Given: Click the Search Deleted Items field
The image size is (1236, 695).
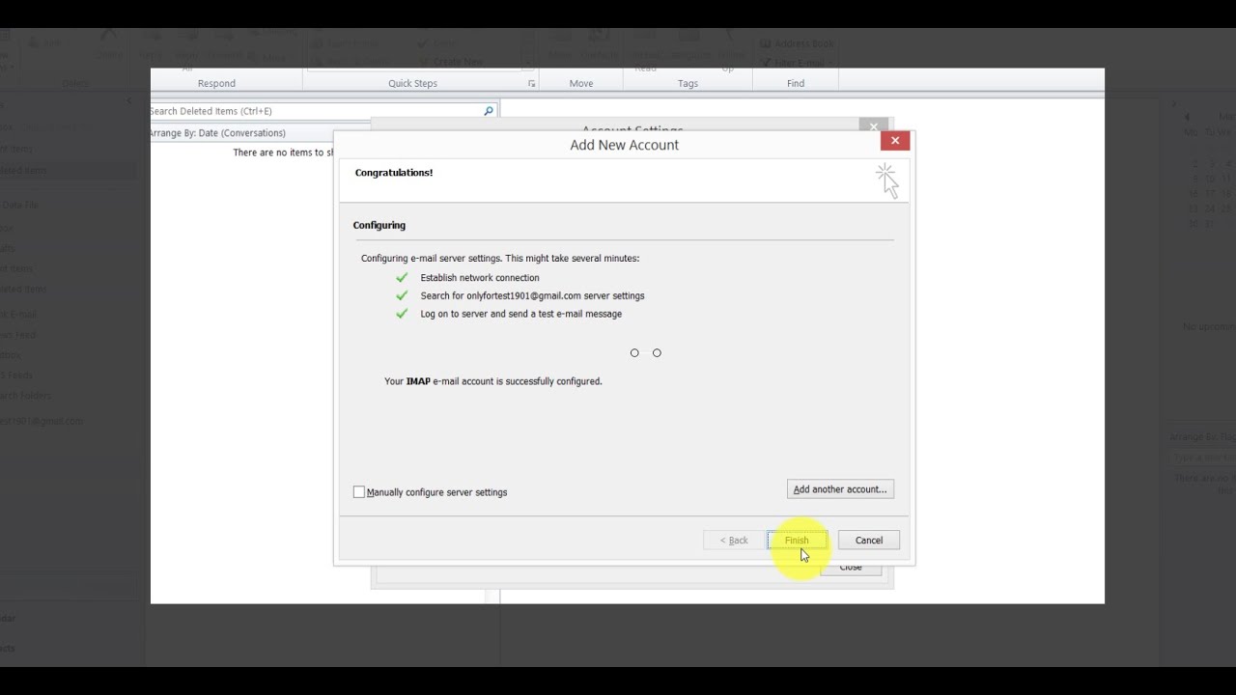Looking at the screenshot, I should [315, 111].
